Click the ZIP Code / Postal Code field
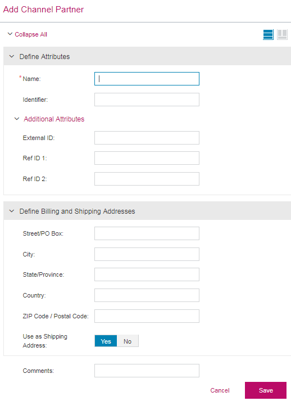Screen dimensions: 291x401 coord(147,316)
